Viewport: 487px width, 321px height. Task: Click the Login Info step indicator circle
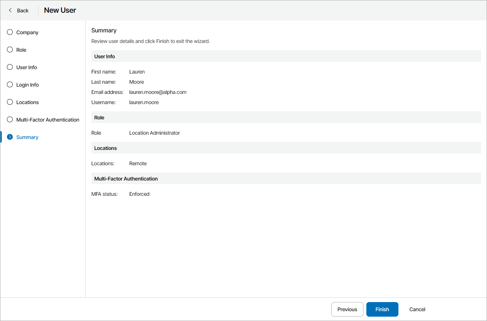tap(9, 84)
